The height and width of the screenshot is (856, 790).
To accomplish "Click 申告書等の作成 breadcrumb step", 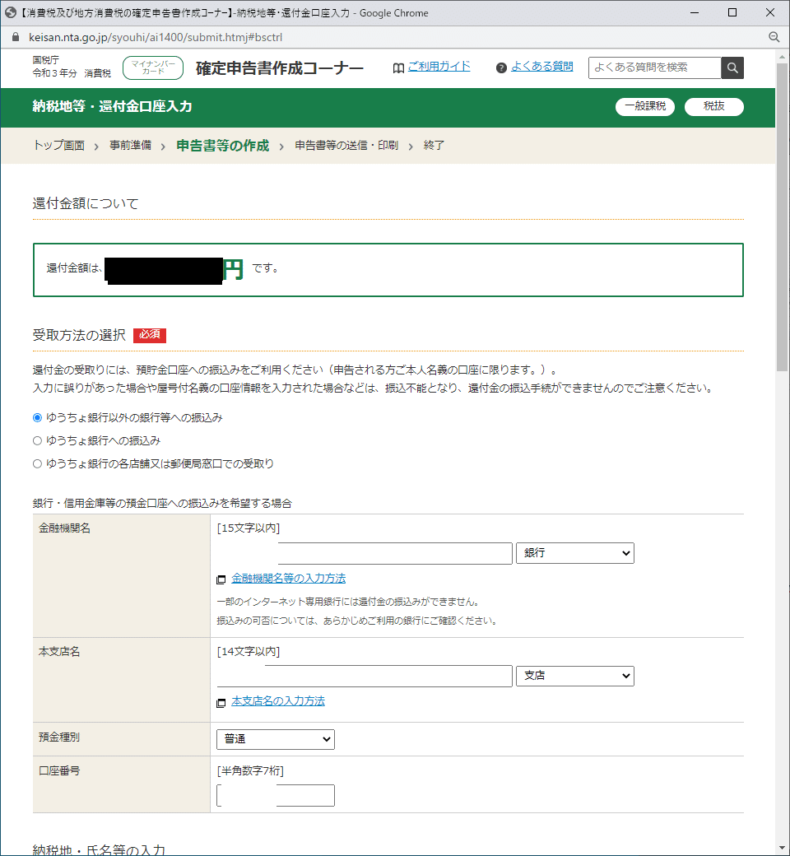I will [223, 145].
